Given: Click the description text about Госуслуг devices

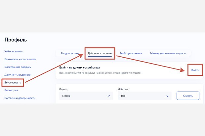Looking at the screenshot, I should [100, 73].
